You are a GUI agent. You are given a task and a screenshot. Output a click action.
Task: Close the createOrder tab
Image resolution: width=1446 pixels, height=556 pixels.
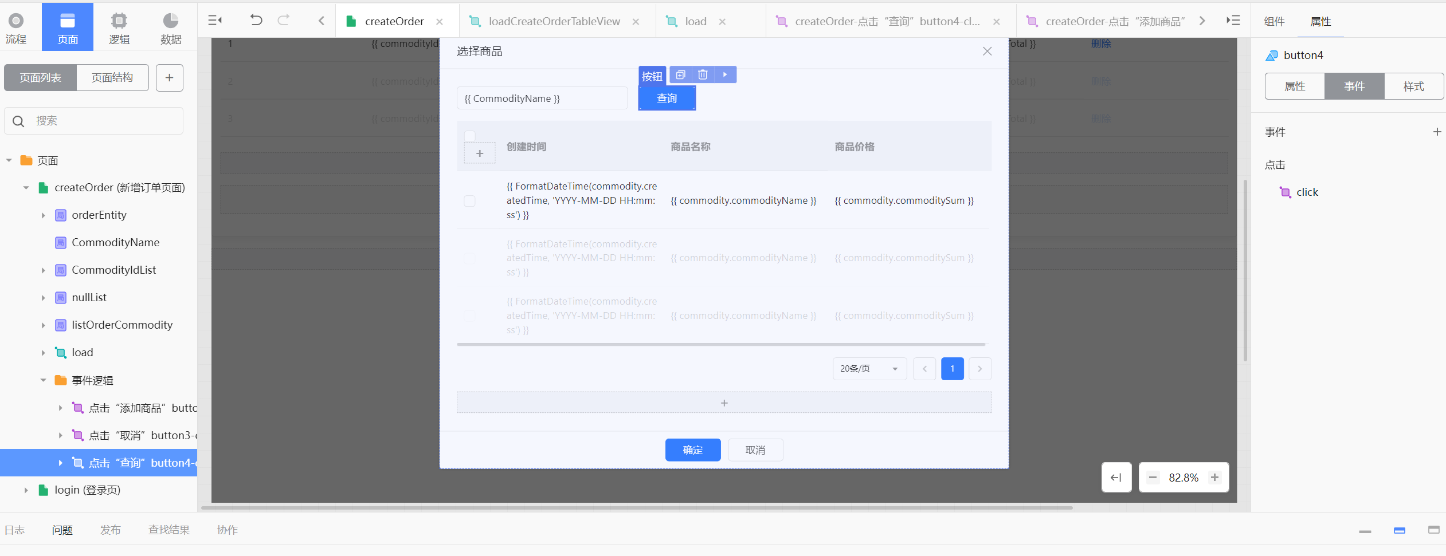click(440, 22)
